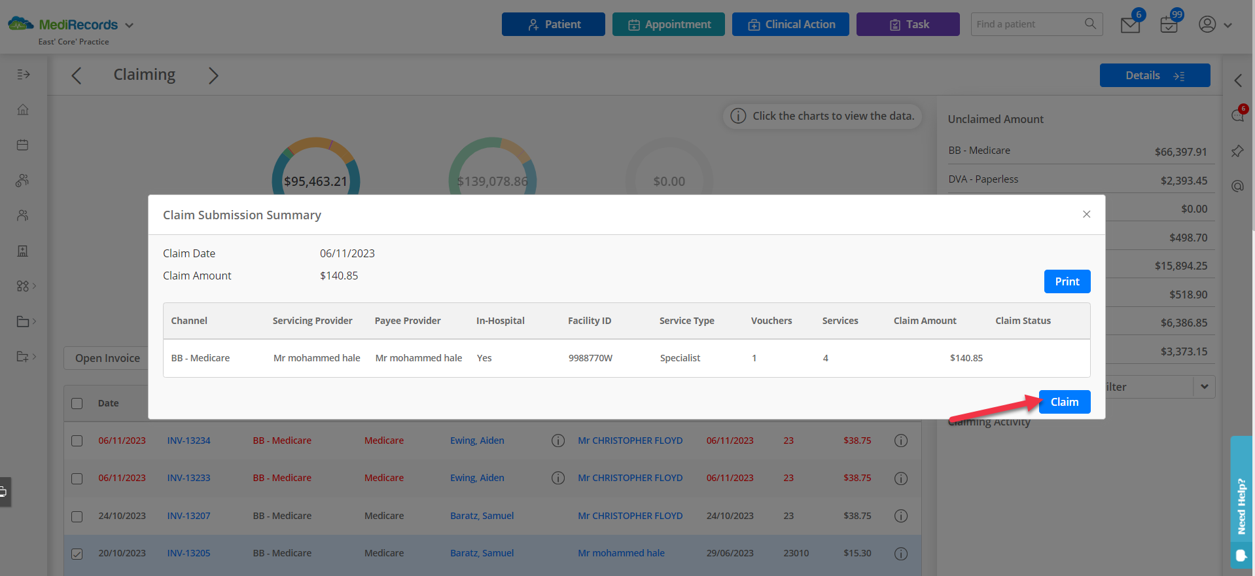Check the box for invoice INV-13233

click(77, 478)
